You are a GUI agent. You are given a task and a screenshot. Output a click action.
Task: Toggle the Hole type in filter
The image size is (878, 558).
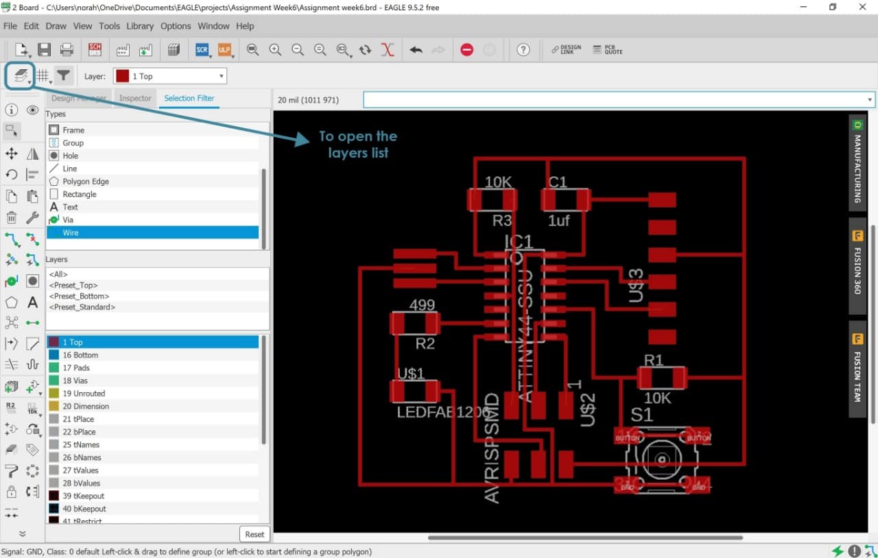[152, 156]
